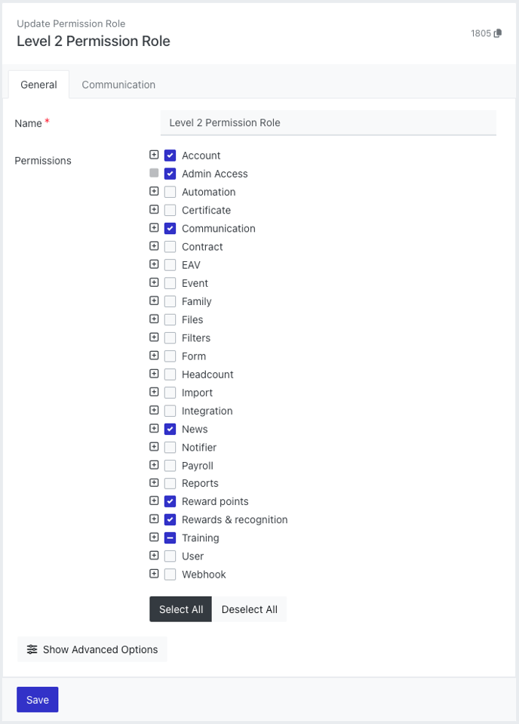This screenshot has height=724, width=519.
Task: Expand the Certificate permission tree
Action: (154, 210)
